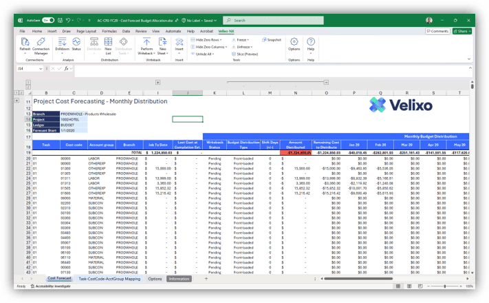The height and width of the screenshot is (303, 489).
Task: Click the Select All corner triangle
Action: click(30, 93)
